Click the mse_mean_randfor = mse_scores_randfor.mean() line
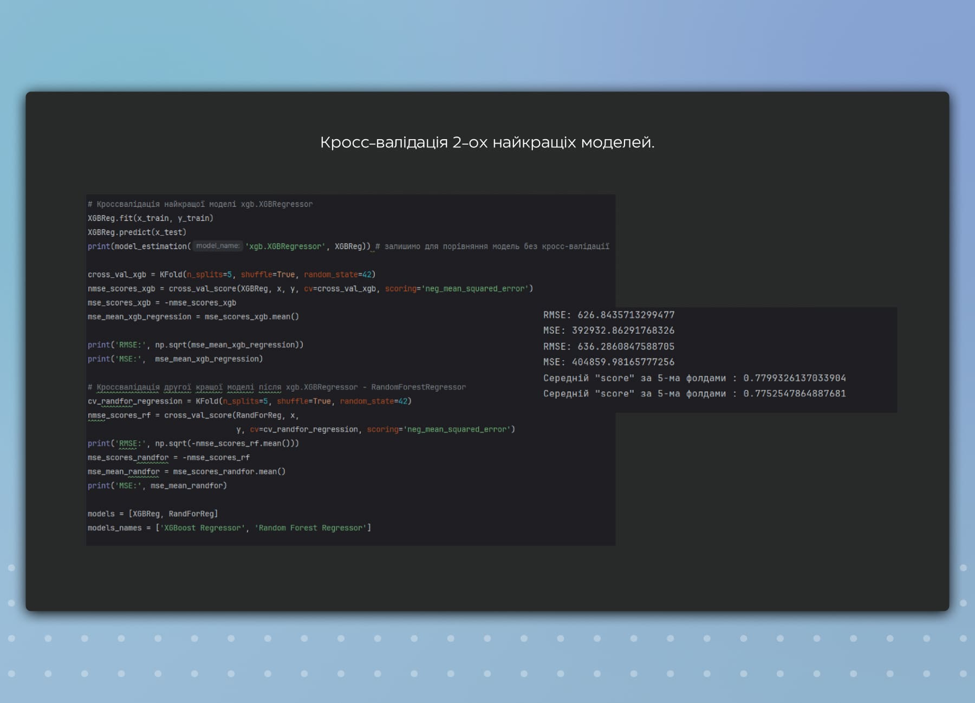Image resolution: width=975 pixels, height=703 pixels. tap(187, 472)
